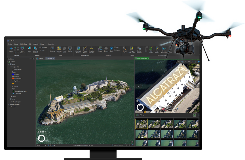Pause drawing using the status bar pause icon
245x160 pixels.
pyautogui.click(x=129, y=145)
